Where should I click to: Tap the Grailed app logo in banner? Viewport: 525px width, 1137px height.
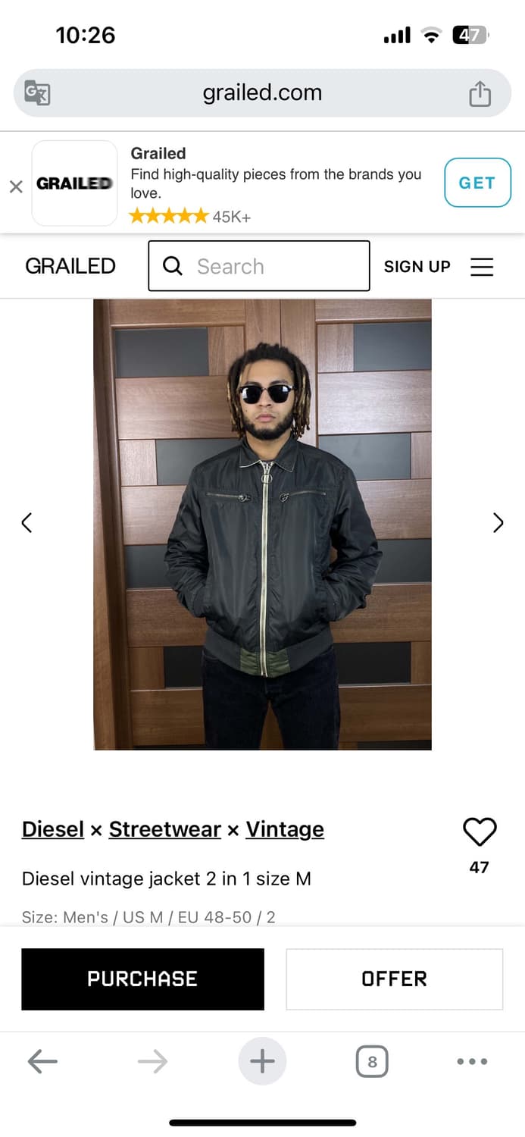(74, 183)
